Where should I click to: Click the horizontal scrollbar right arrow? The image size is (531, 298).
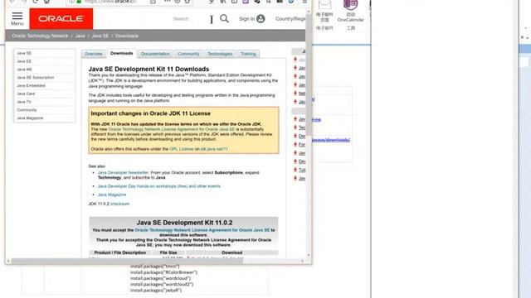point(302,262)
